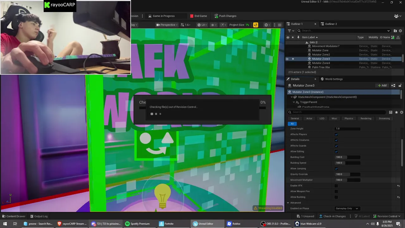Select Mutator Zone4 in the Outliner
Image resolution: width=405 pixels, height=228 pixels.
tap(321, 63)
